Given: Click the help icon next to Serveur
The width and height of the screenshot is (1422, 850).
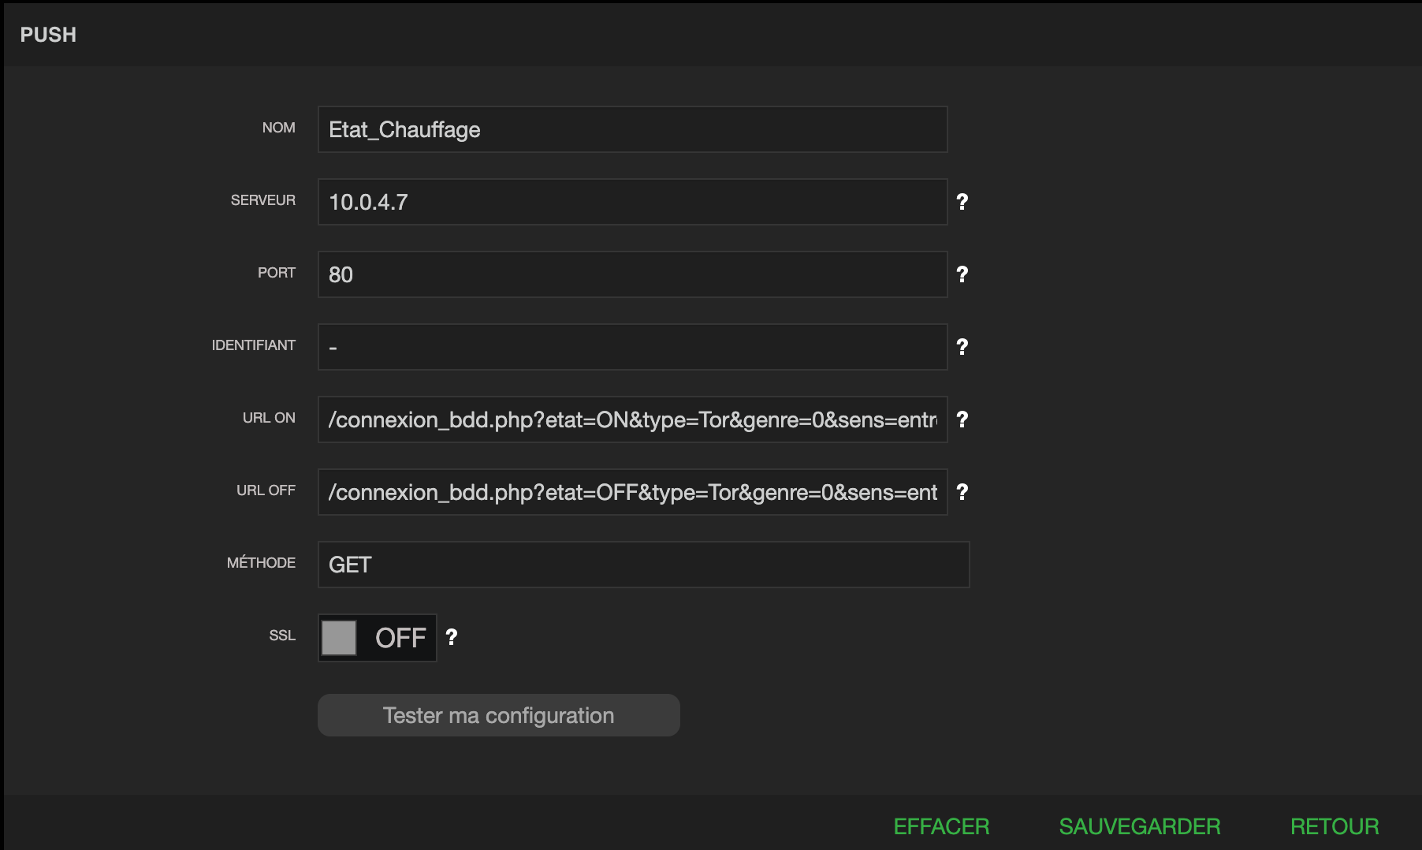Looking at the screenshot, I should point(962,202).
